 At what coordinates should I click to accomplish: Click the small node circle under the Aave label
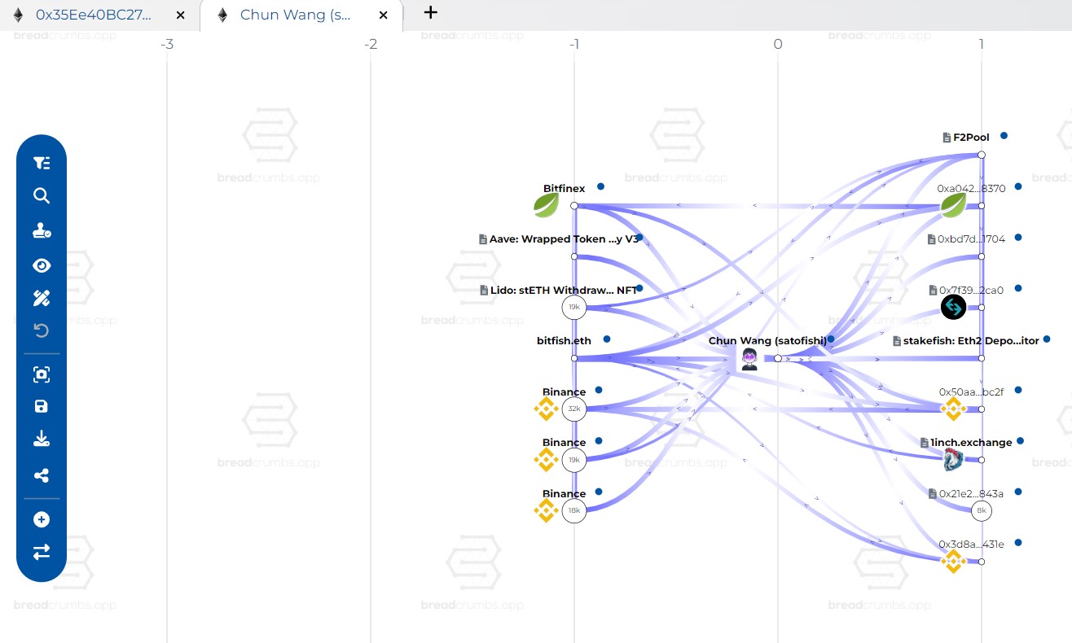tap(574, 256)
